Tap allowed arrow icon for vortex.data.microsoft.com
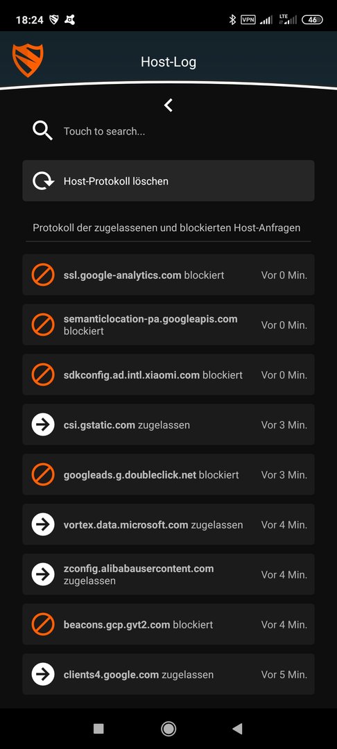337x749 pixels. pyautogui.click(x=43, y=524)
